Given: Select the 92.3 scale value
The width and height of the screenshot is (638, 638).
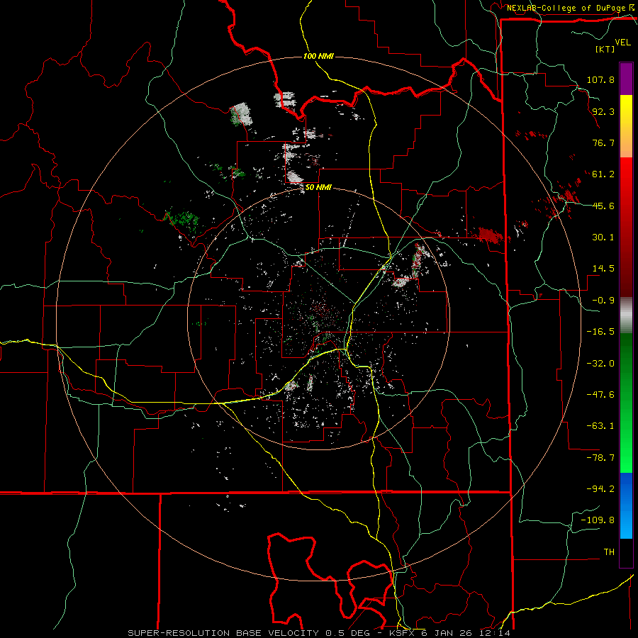Looking at the screenshot, I should pyautogui.click(x=603, y=111).
